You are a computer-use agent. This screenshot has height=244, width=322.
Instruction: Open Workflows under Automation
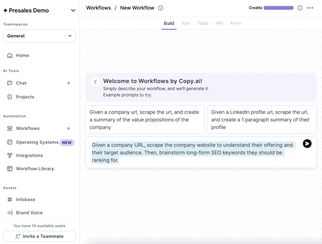point(28,129)
